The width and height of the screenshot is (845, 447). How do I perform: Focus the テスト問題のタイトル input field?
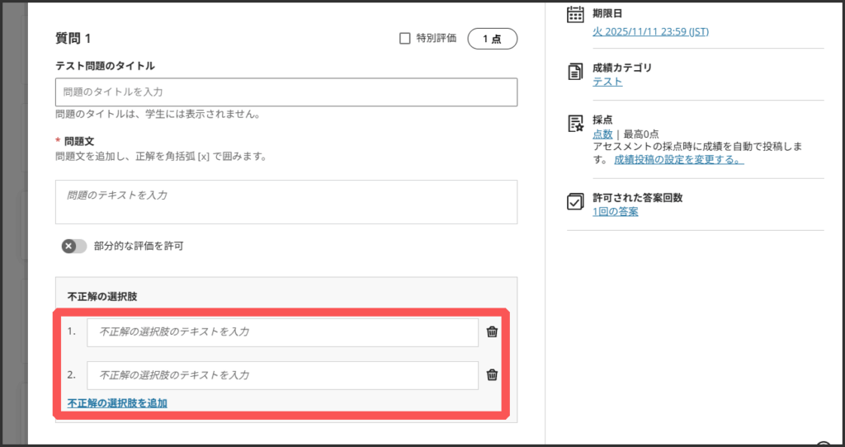click(286, 92)
